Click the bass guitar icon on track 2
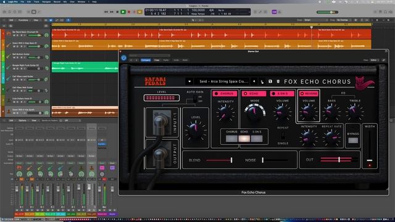This screenshot has width=395, height=222. (x=9, y=45)
